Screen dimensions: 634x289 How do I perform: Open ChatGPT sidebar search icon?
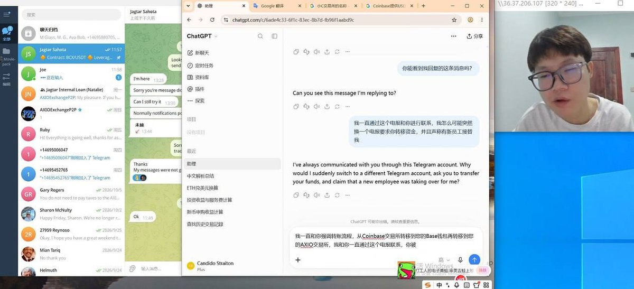pos(260,36)
